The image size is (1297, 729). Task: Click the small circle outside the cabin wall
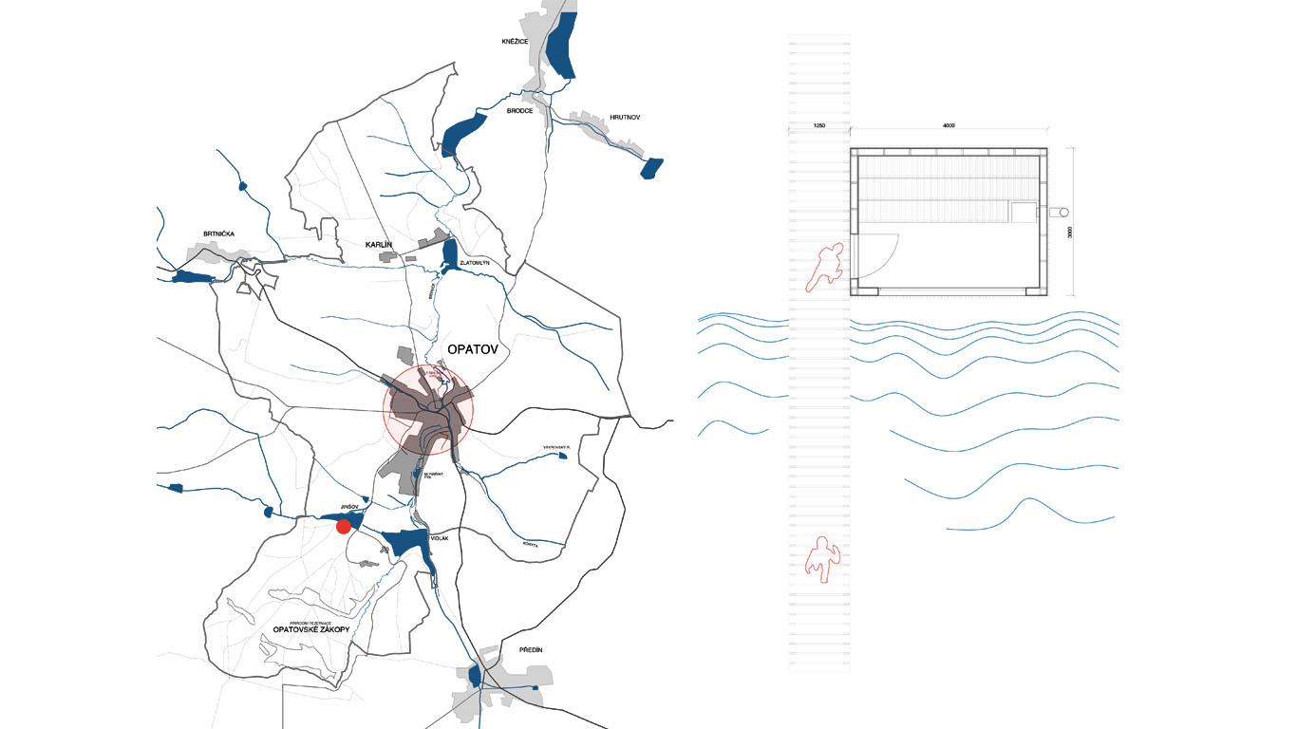coord(1063,212)
